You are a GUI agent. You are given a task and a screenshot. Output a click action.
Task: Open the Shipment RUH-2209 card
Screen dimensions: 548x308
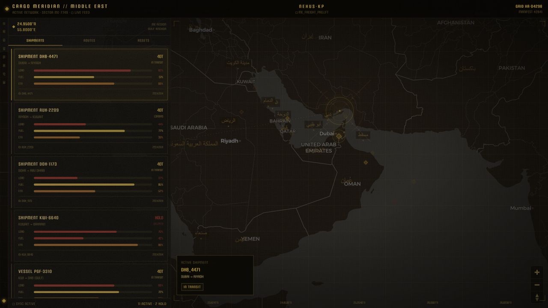coord(91,128)
